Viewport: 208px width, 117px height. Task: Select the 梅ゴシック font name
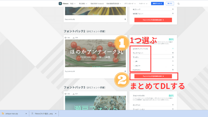136,9
